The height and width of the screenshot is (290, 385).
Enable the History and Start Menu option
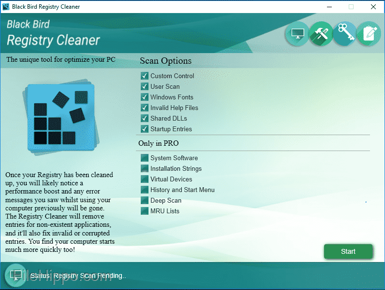point(145,190)
